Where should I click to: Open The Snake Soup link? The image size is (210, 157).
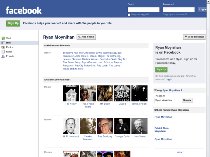coord(72,63)
